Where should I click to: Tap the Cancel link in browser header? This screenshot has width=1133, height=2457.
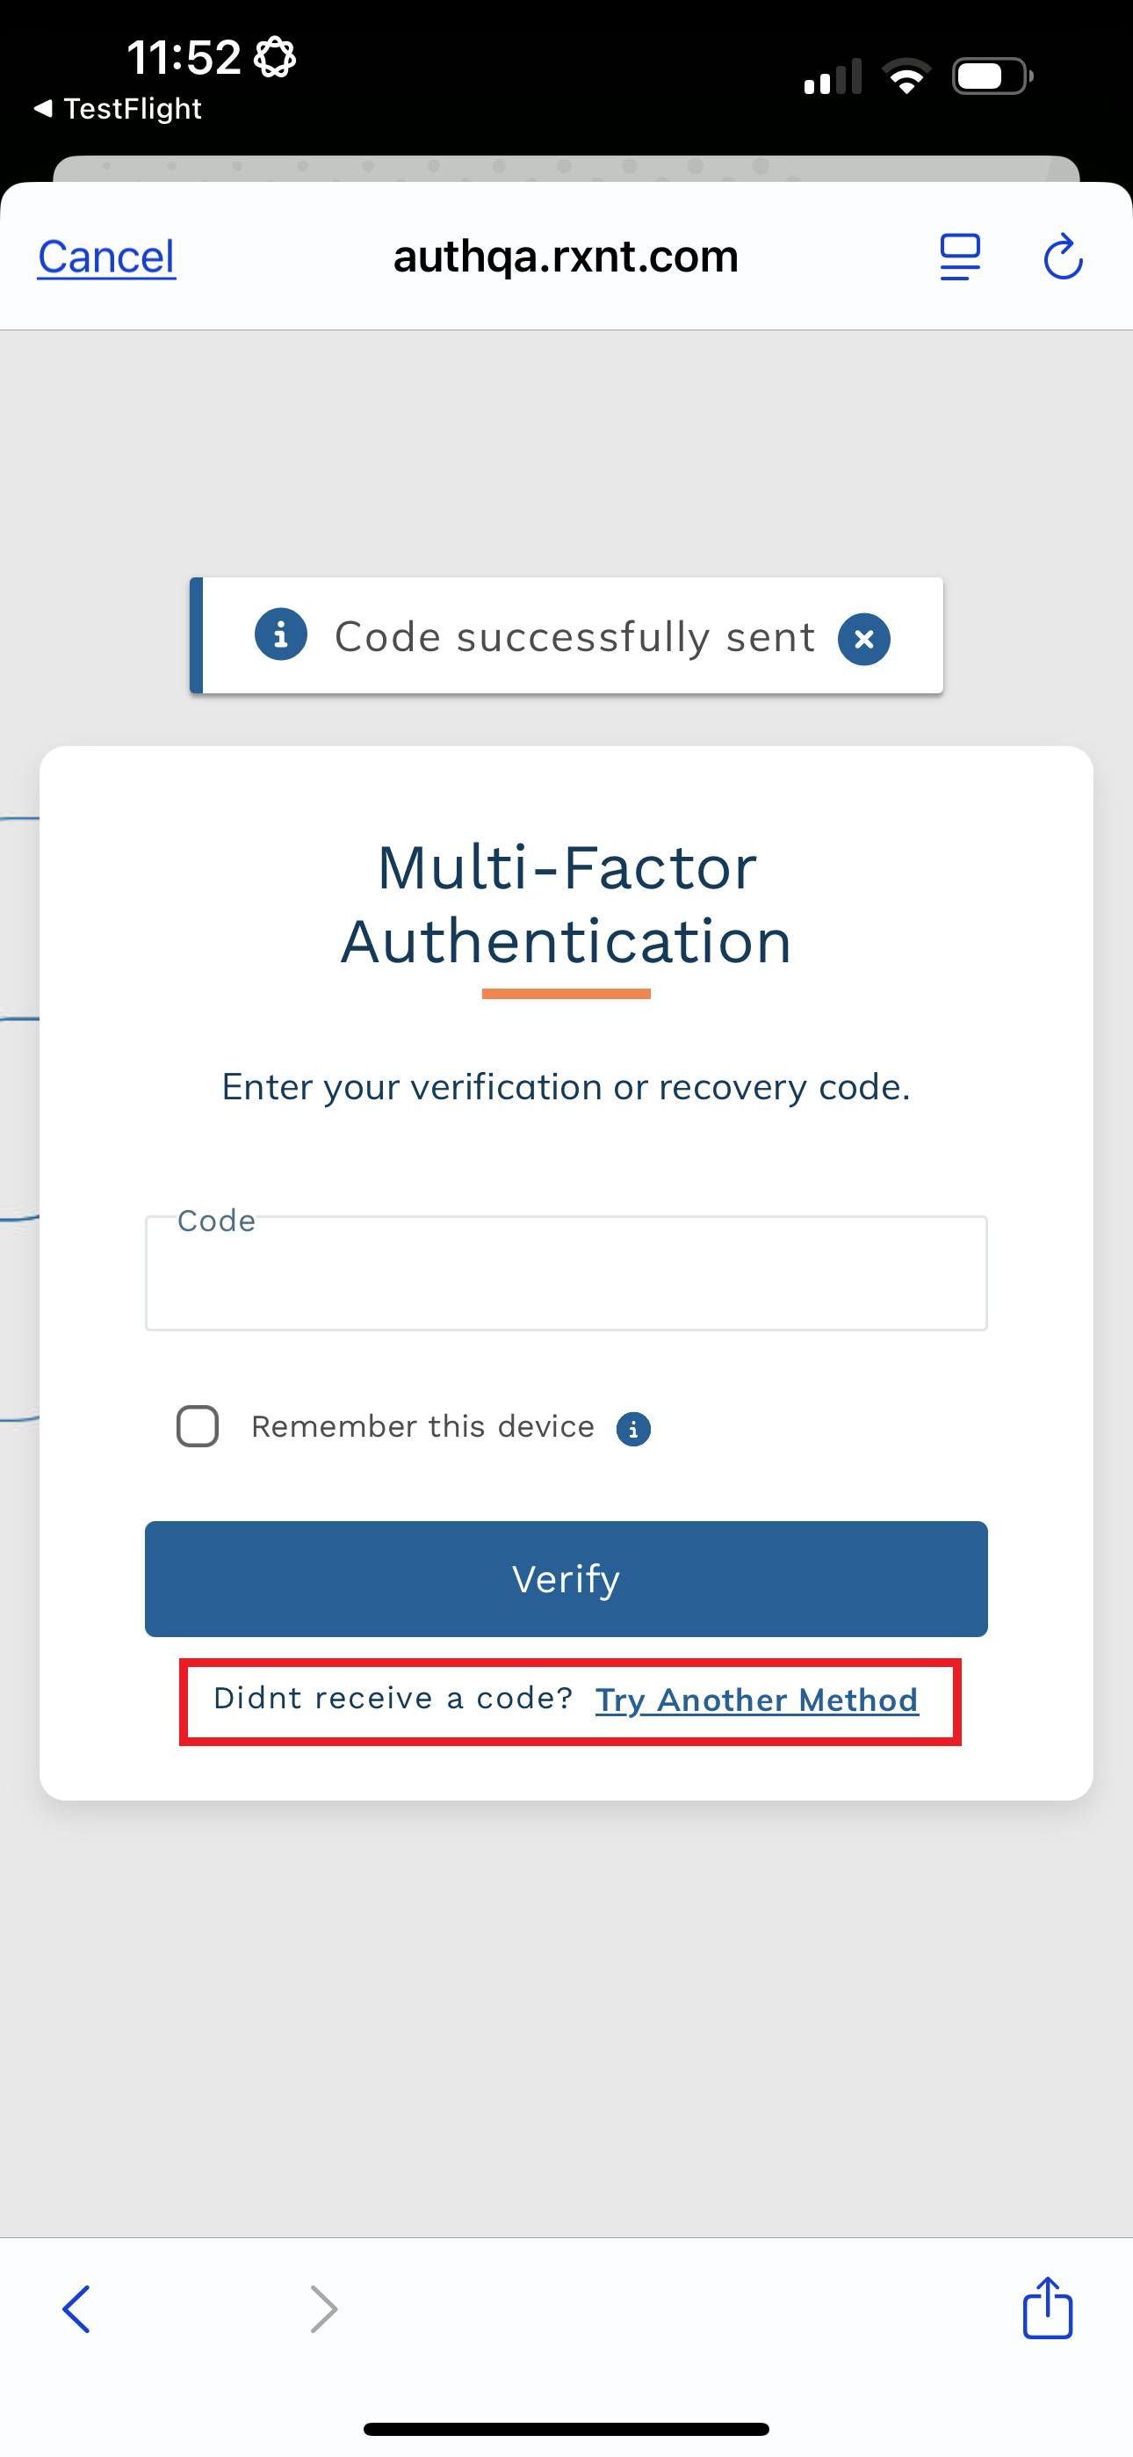[x=107, y=257]
